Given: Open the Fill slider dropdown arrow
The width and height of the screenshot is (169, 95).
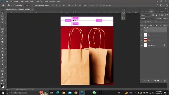Looking at the screenshot, I should tap(167, 26).
